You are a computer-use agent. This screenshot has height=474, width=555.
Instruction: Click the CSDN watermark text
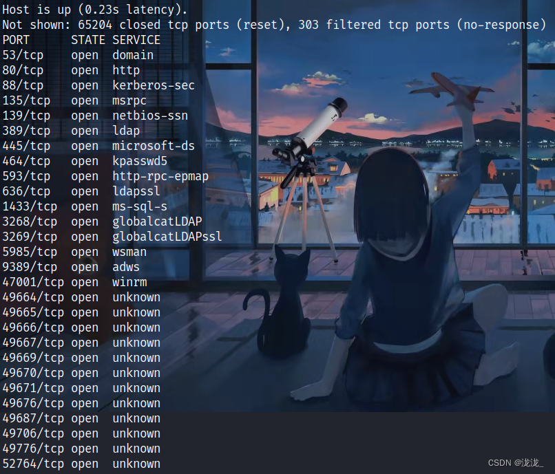516,463
